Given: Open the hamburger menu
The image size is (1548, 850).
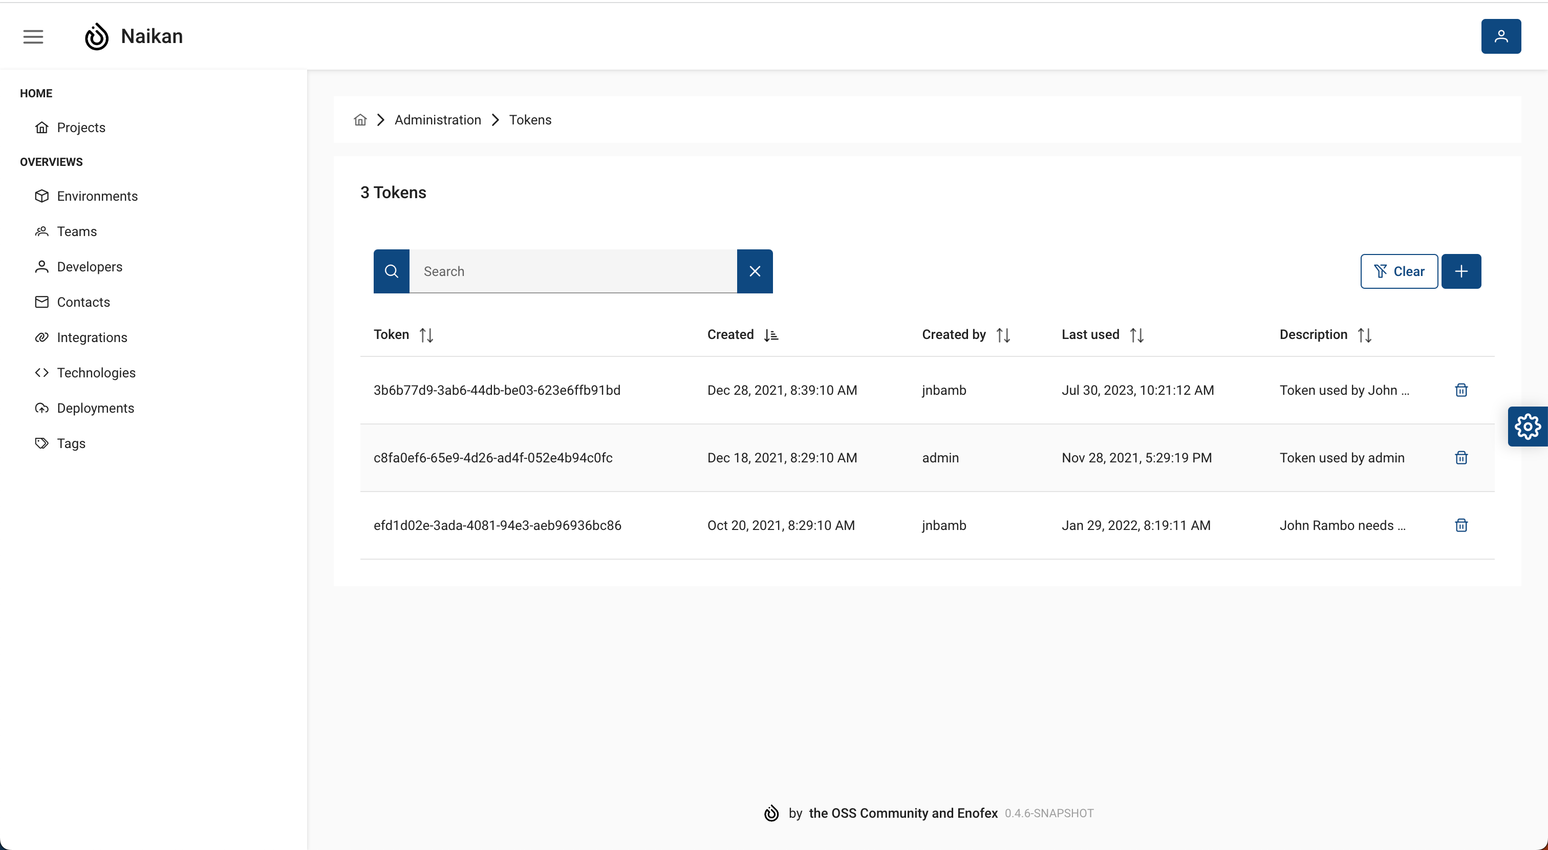Looking at the screenshot, I should (x=33, y=37).
